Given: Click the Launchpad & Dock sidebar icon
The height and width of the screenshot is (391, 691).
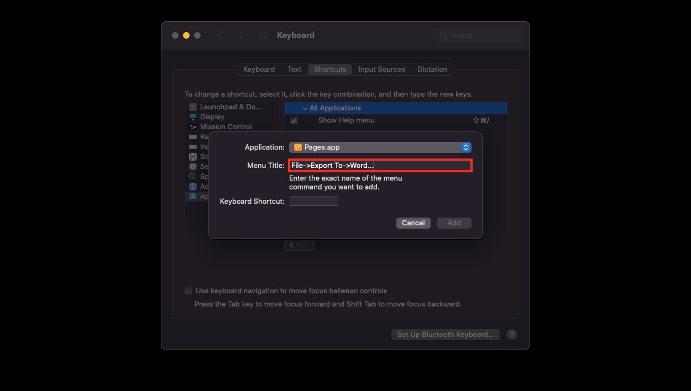Looking at the screenshot, I should point(192,107).
